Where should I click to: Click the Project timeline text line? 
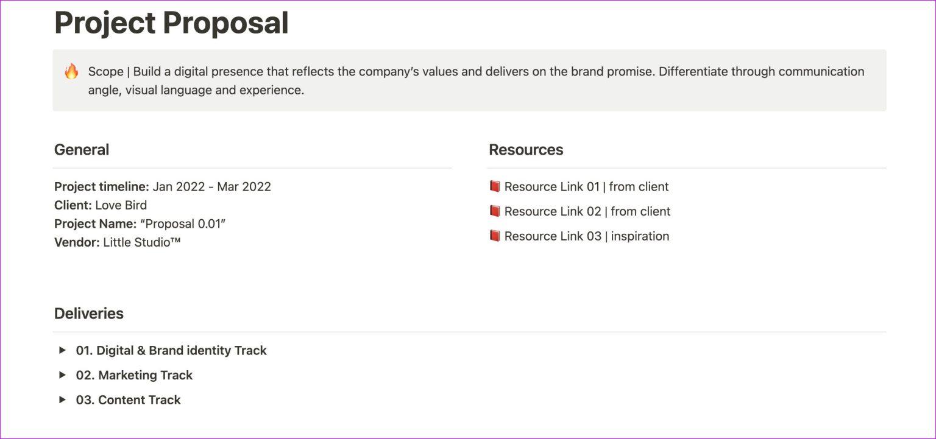[x=163, y=186]
